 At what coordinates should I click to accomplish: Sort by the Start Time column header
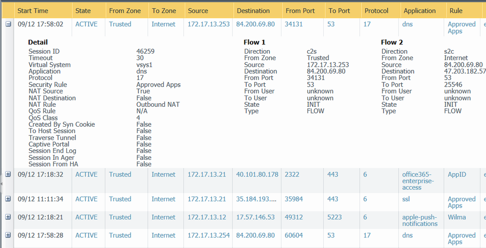(x=33, y=11)
